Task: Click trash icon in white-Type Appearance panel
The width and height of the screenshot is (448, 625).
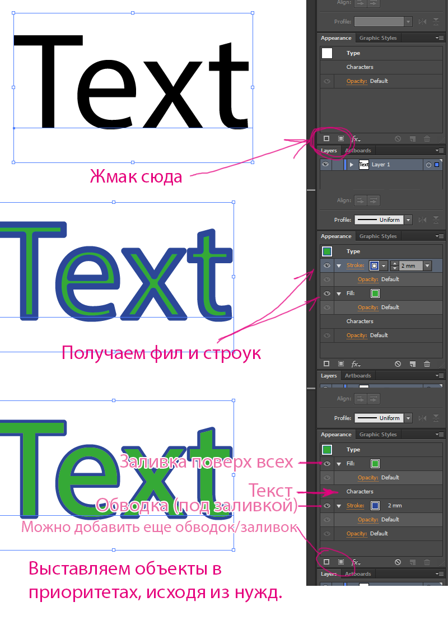Action: tap(427, 139)
